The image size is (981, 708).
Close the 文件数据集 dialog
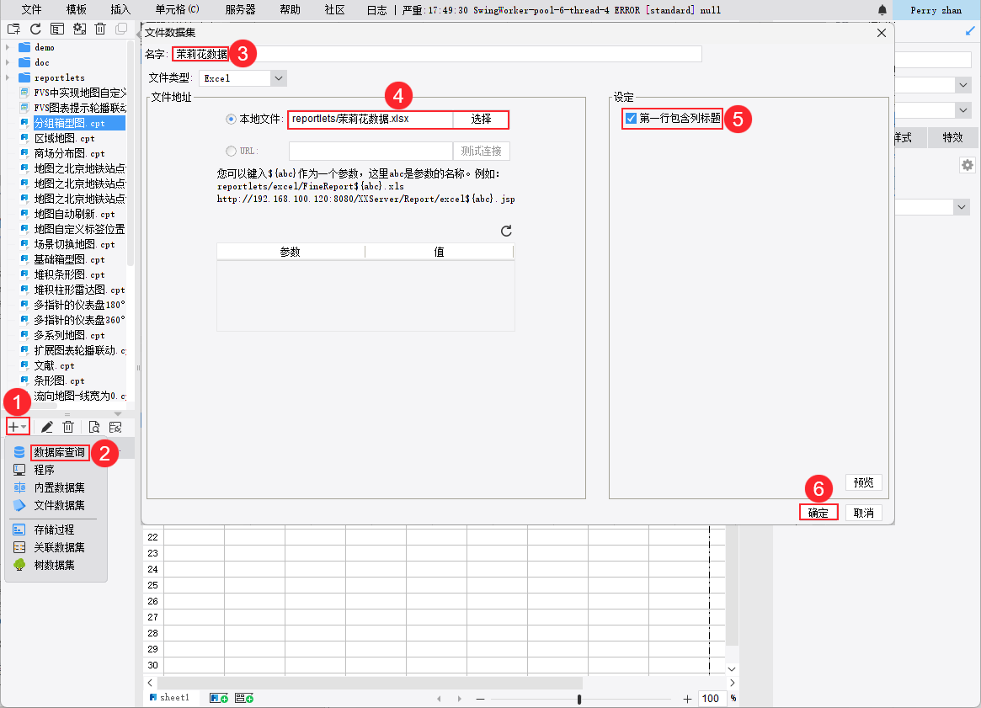[x=882, y=33]
